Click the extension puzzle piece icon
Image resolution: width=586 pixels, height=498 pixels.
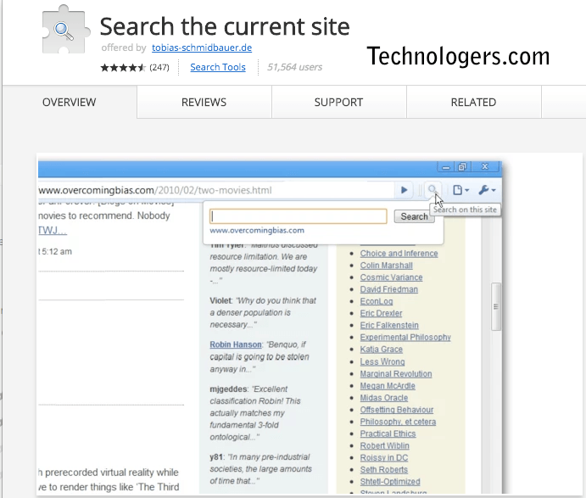66,30
